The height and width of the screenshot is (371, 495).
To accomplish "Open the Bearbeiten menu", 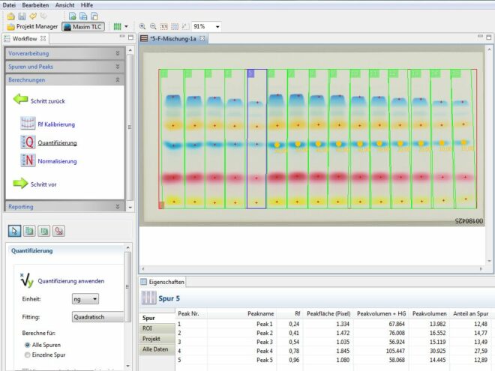I will pos(35,5).
